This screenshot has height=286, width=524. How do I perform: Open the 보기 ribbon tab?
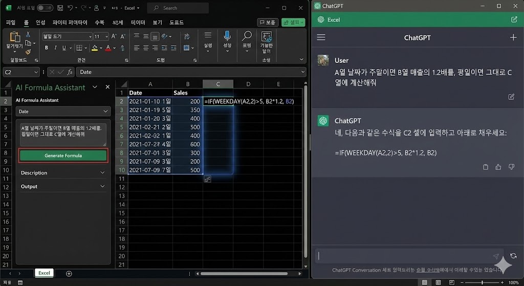tap(158, 23)
